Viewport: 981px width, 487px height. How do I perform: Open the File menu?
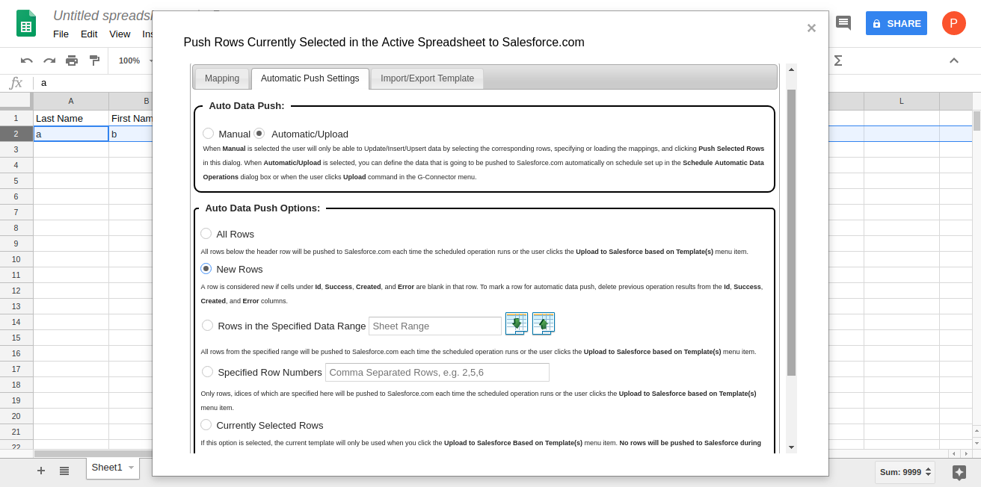[x=61, y=34]
